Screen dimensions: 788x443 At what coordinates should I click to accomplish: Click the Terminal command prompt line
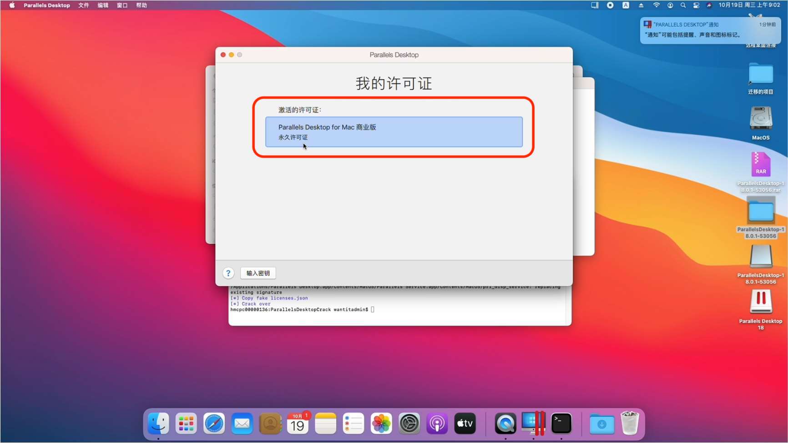pyautogui.click(x=302, y=309)
